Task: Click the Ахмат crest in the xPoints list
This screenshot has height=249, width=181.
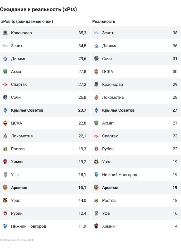Action: pos(5,71)
